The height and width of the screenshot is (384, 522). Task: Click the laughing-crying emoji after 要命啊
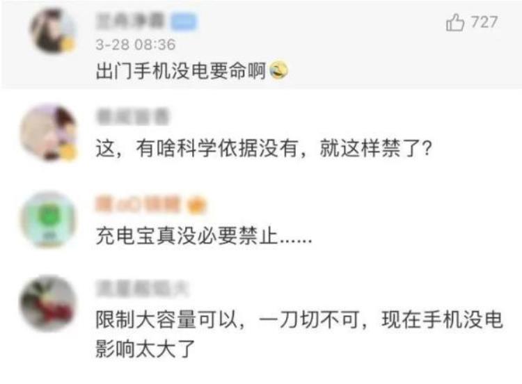[278, 70]
